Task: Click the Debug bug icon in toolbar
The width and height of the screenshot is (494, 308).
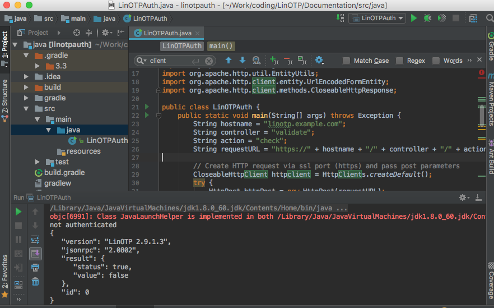Action: tap(427, 18)
